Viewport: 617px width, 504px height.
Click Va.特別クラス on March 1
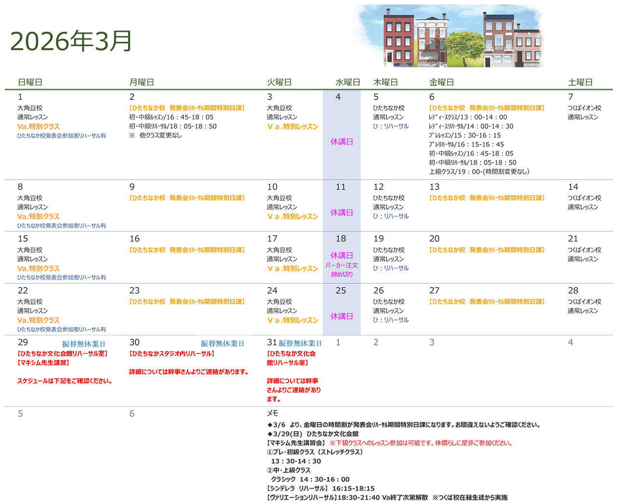(x=39, y=127)
